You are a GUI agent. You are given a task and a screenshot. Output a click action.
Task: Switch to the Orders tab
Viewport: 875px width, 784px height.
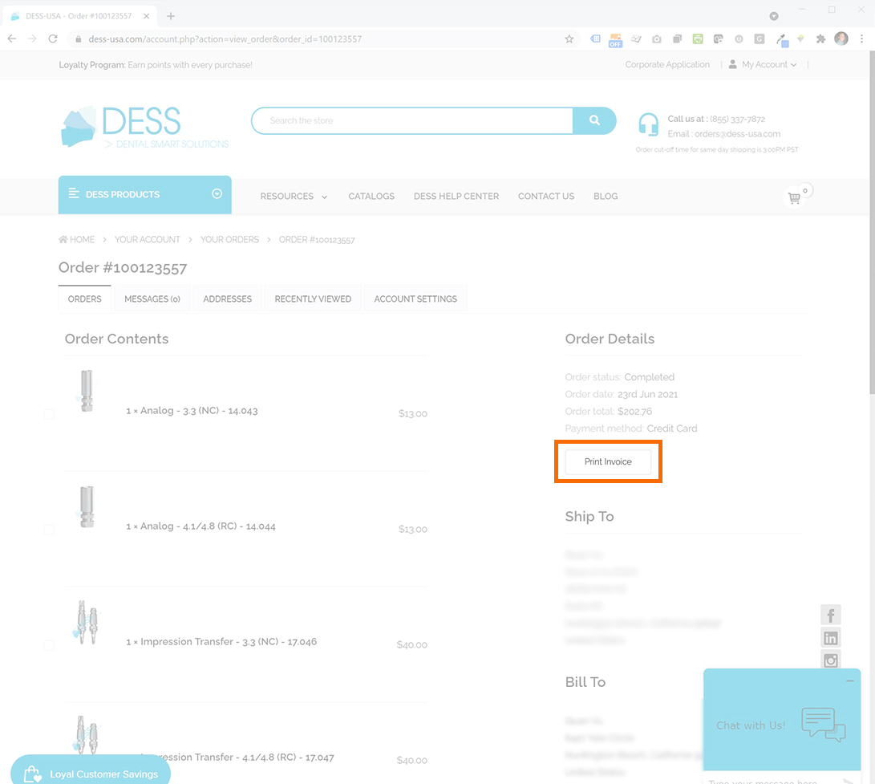coord(85,299)
